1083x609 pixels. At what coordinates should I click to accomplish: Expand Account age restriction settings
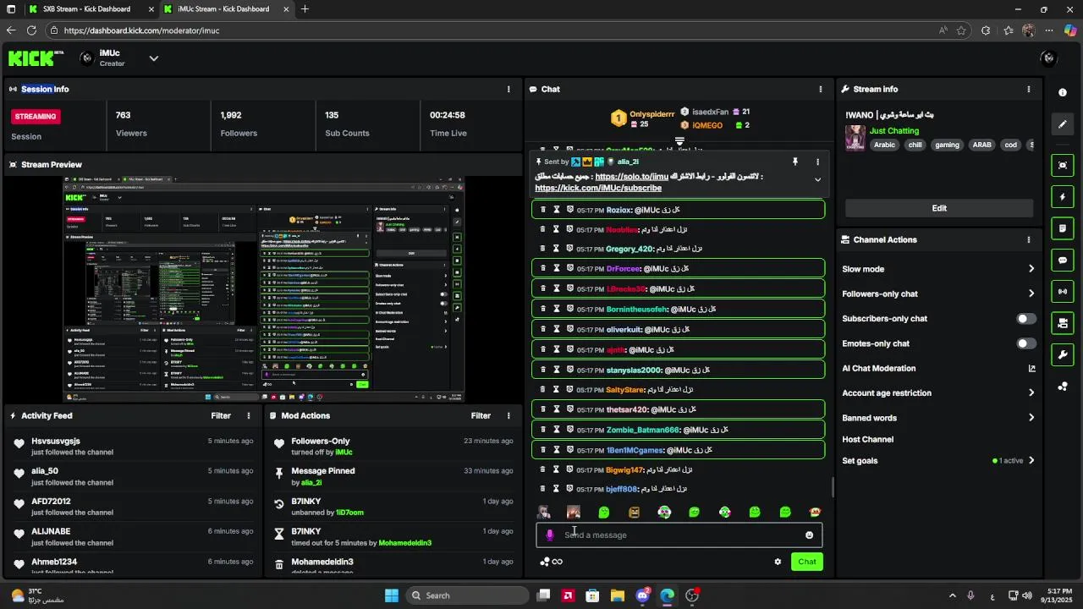point(1031,392)
